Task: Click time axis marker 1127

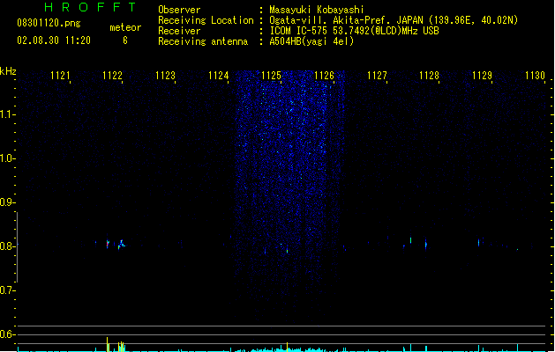Action: click(x=377, y=76)
